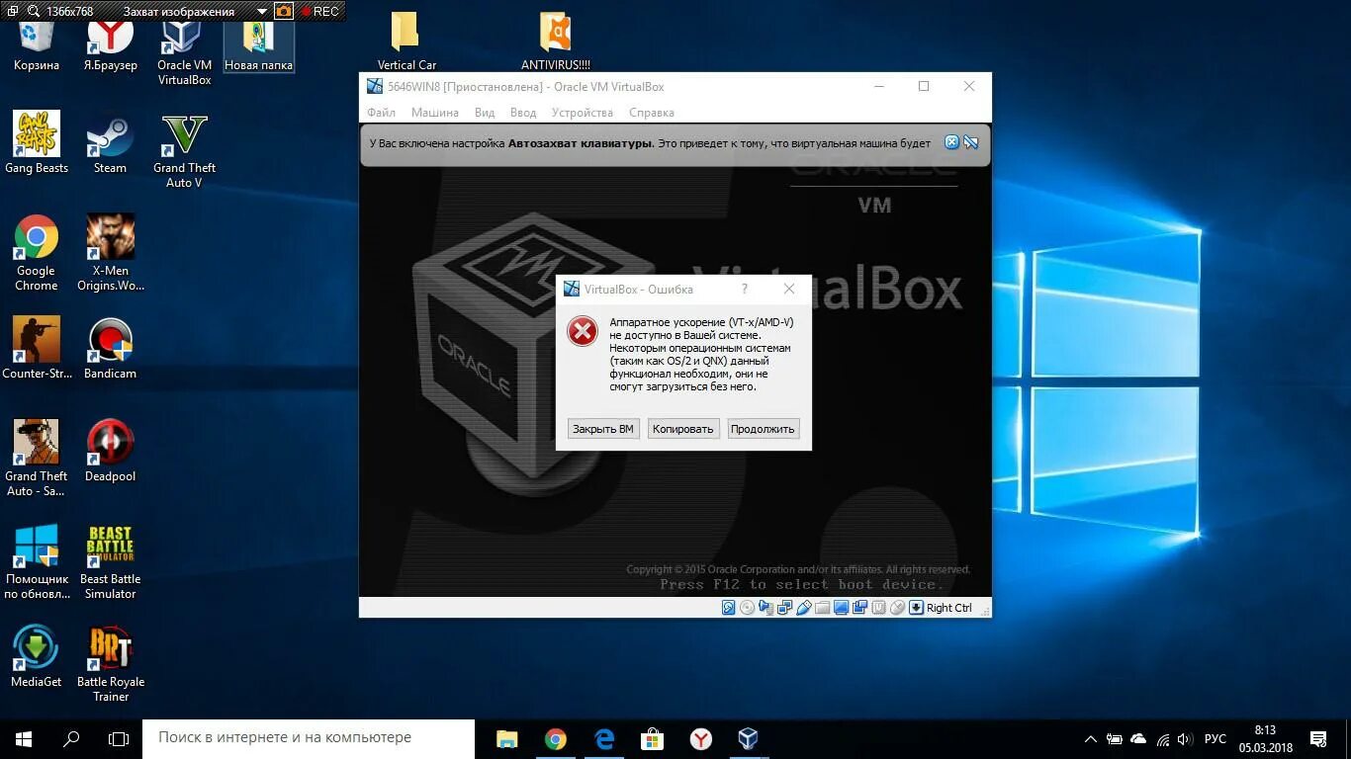Open the Bandicam capture mode dropdown arrow

[x=261, y=12]
